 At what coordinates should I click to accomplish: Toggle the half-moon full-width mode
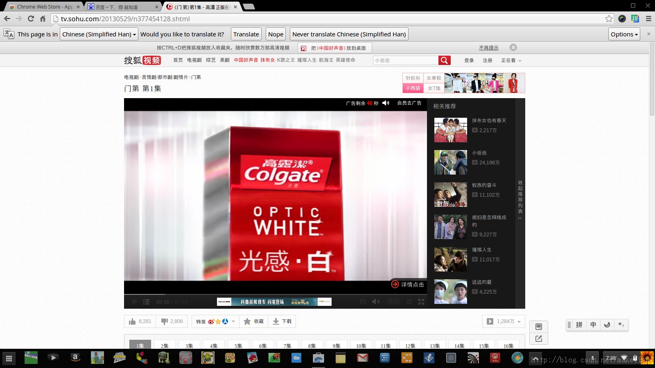click(607, 325)
